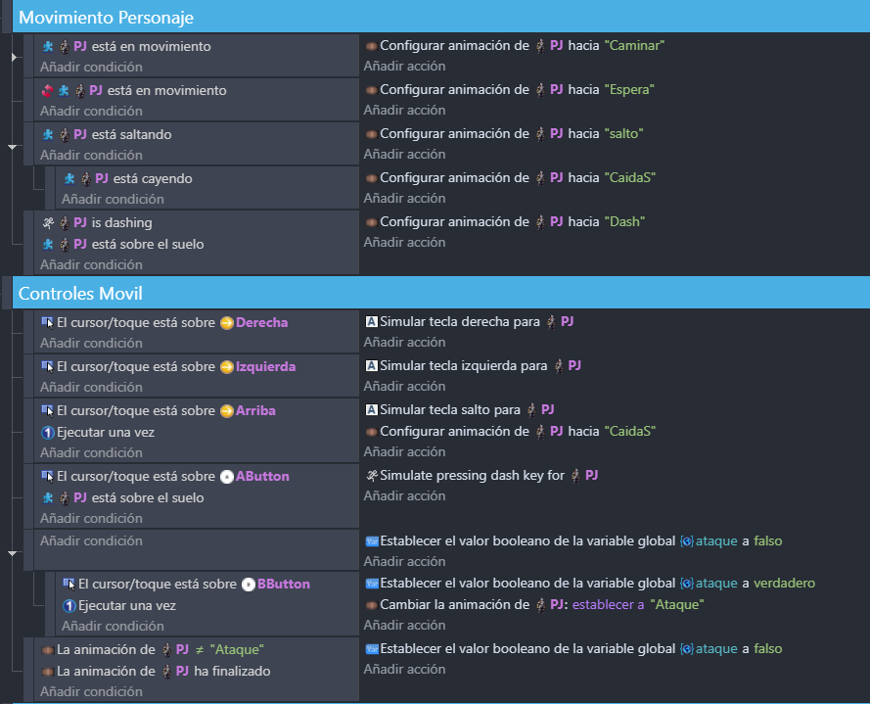Expand the collapsed arrow beside first movement event

[12, 58]
